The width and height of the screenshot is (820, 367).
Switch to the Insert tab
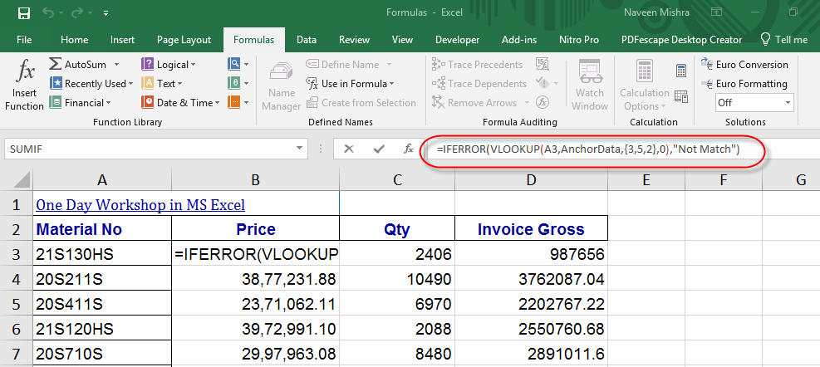pos(122,40)
